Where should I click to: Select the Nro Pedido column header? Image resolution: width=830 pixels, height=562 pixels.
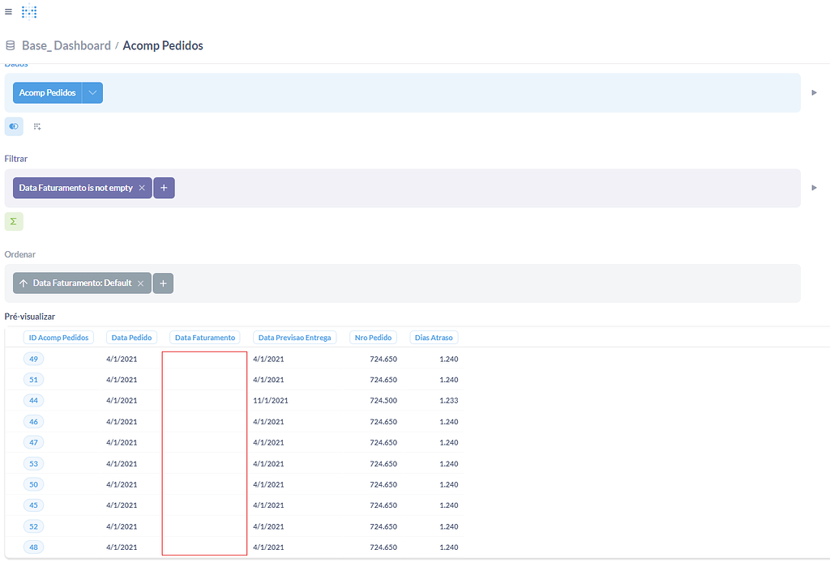tap(373, 337)
